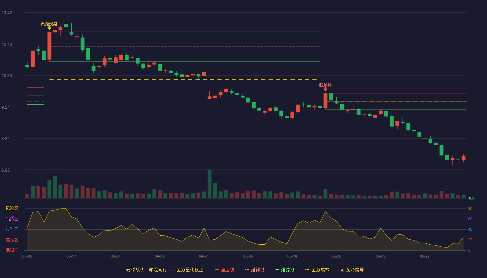This screenshot has height=278, width=487.
Task: Click the 低吸区 zone label
Action: pos(12,250)
